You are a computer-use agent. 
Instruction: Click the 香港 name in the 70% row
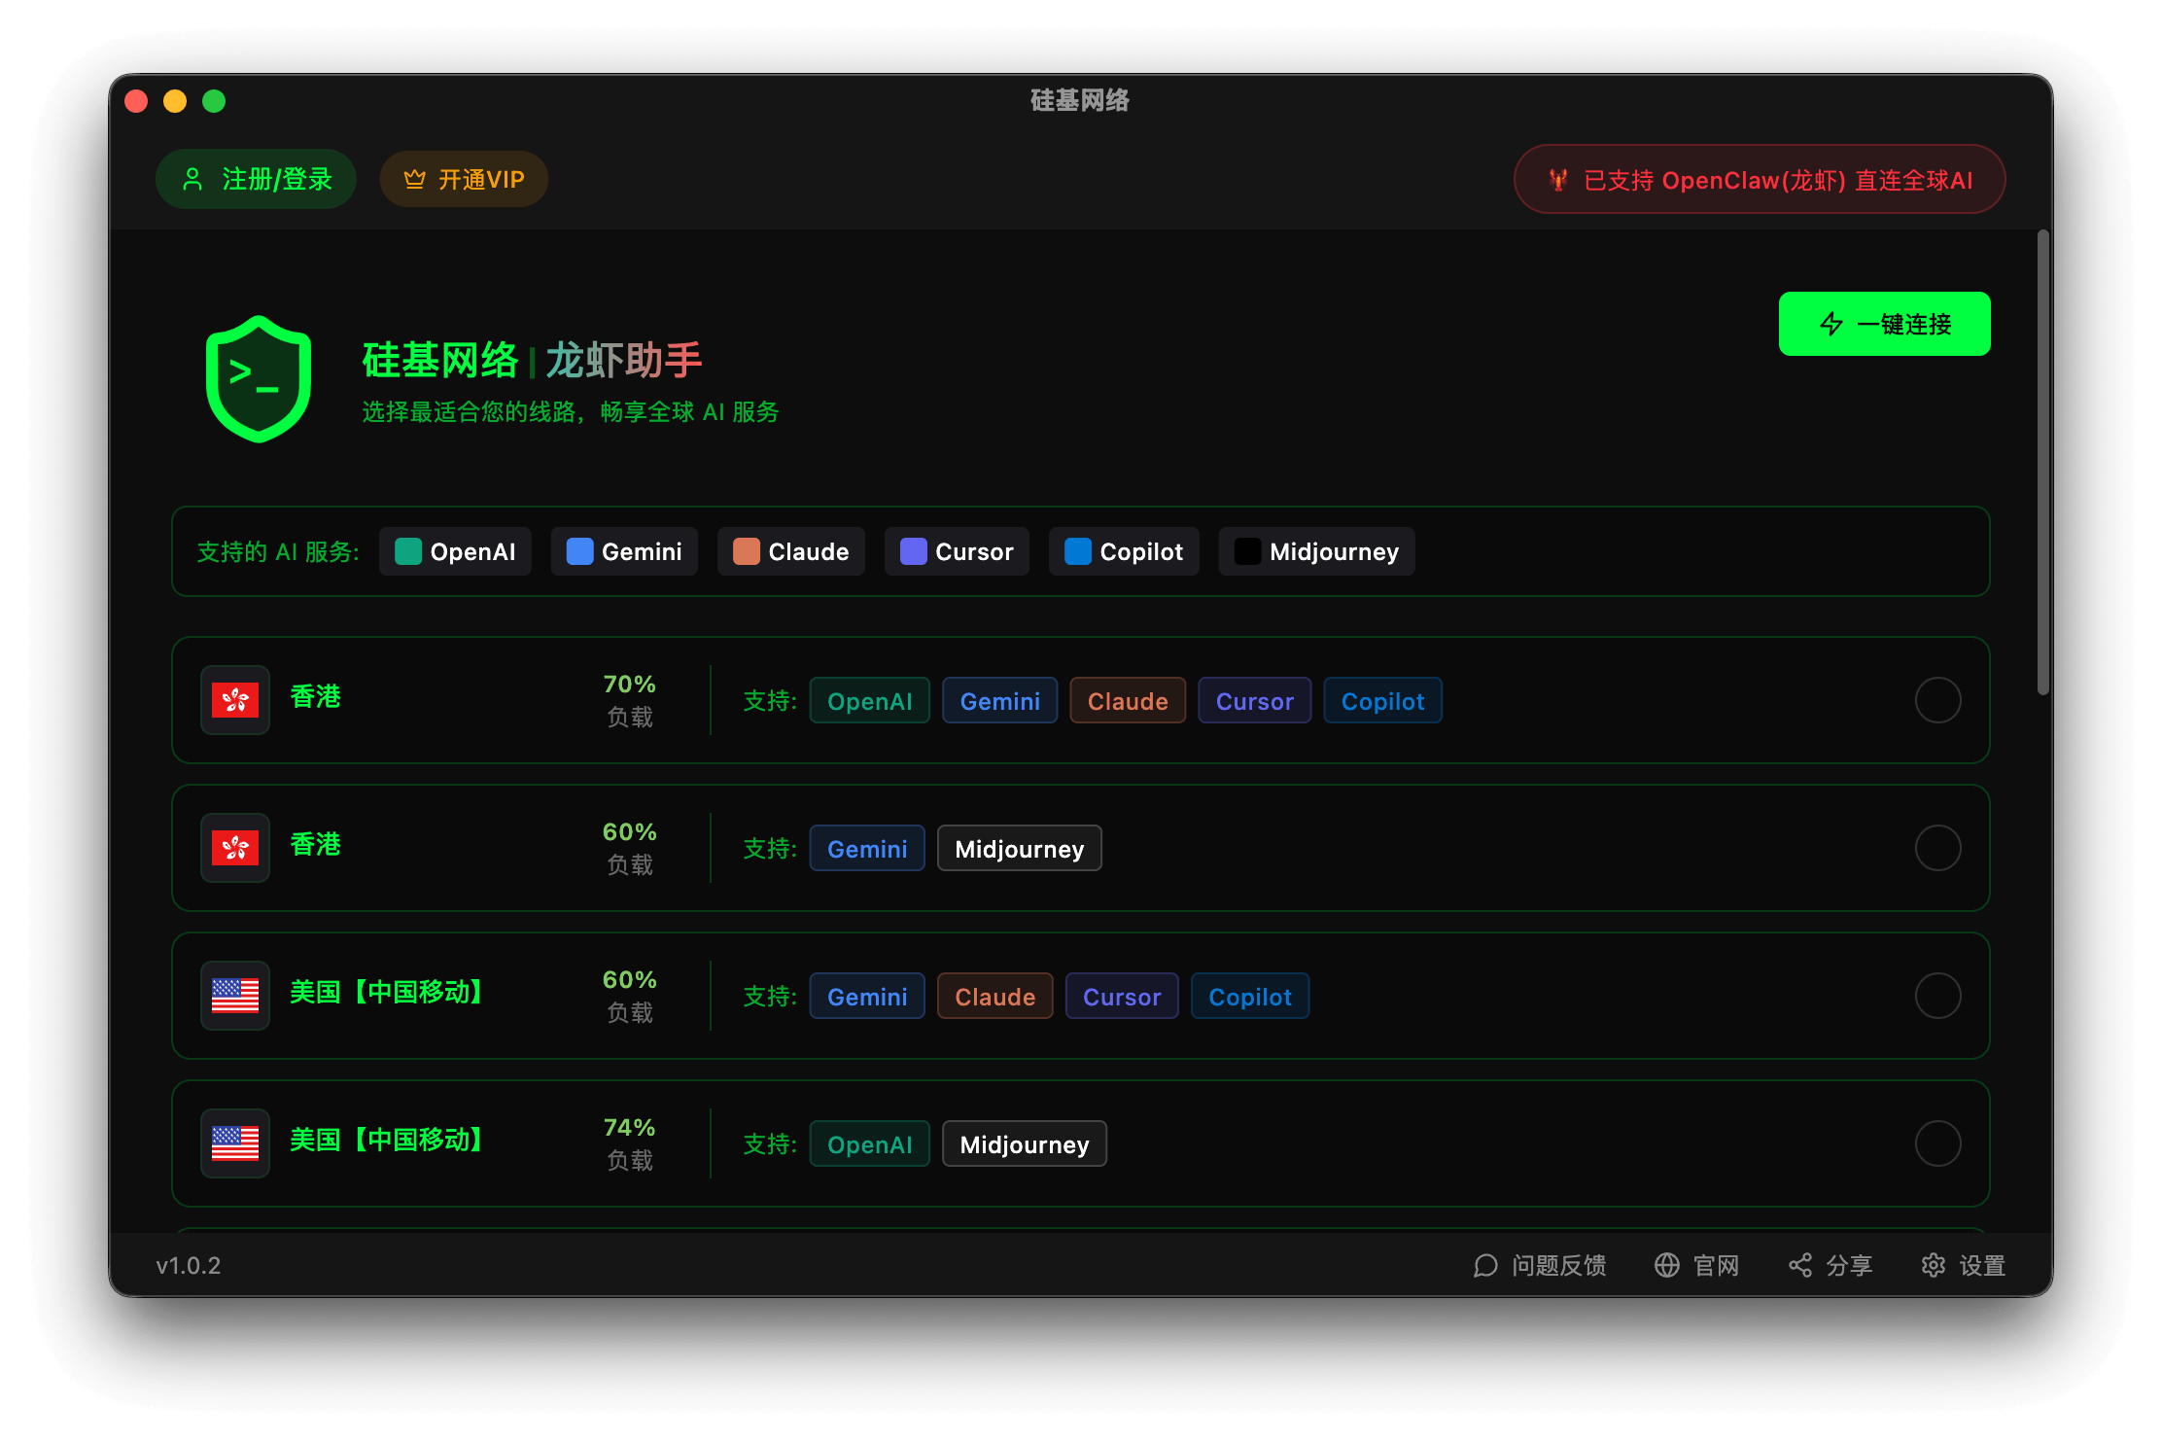(315, 696)
